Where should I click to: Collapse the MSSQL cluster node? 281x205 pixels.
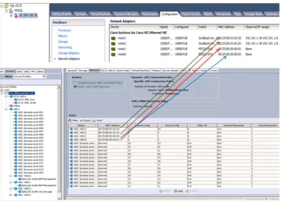pos(7,11)
